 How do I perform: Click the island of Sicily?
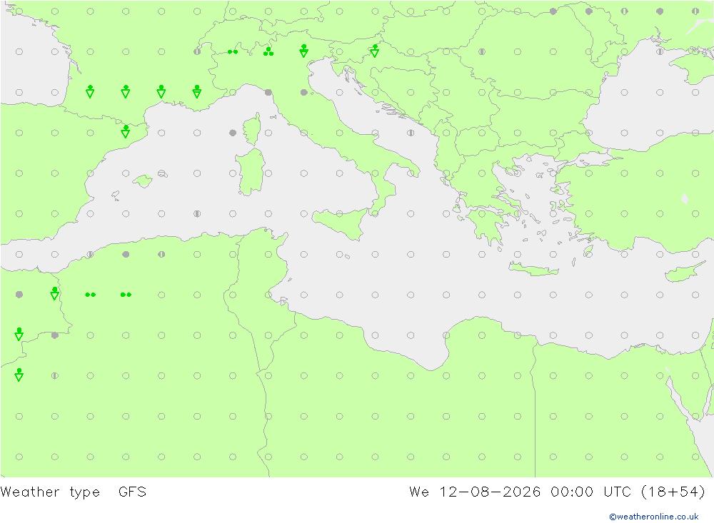pyautogui.click(x=341, y=223)
